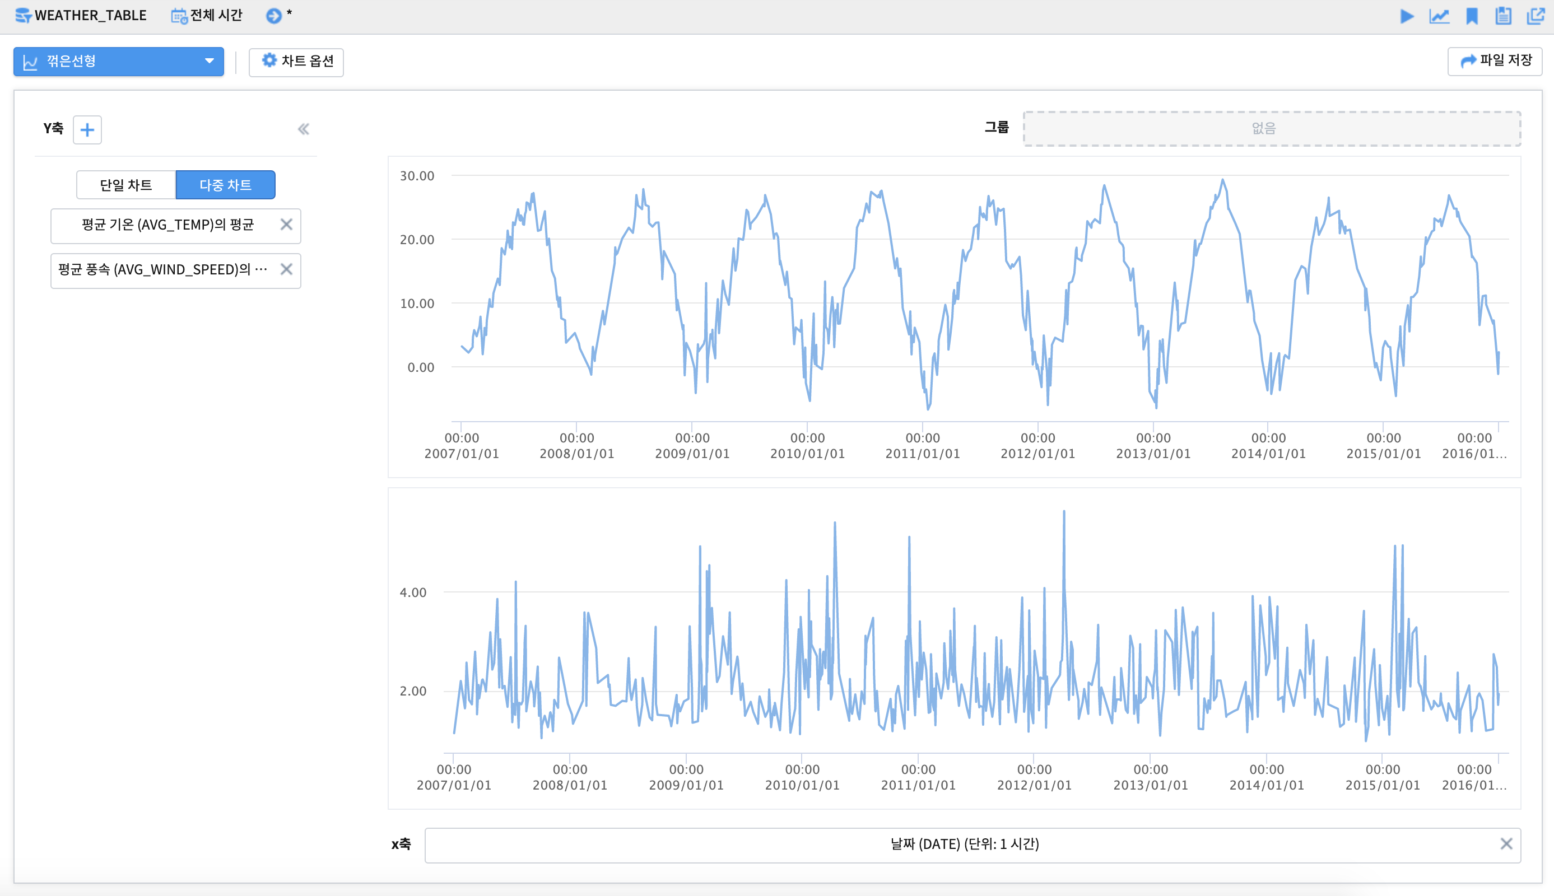The image size is (1554, 896).
Task: Click the WEATHER_TABLE name text
Action: point(90,15)
